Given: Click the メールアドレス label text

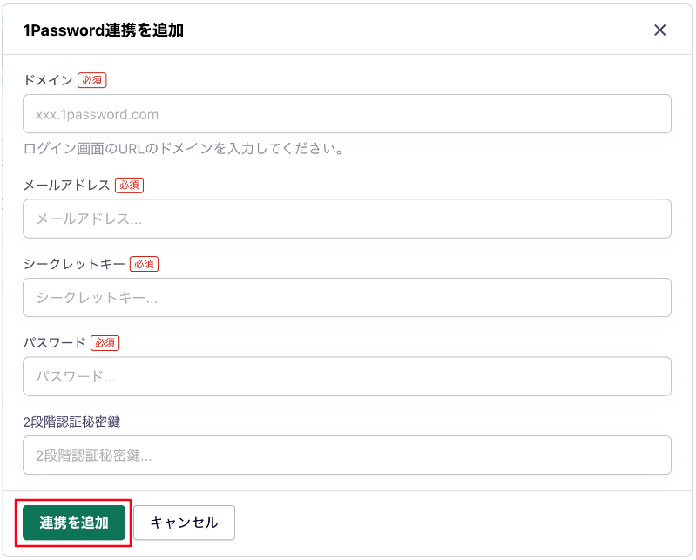Looking at the screenshot, I should (66, 185).
